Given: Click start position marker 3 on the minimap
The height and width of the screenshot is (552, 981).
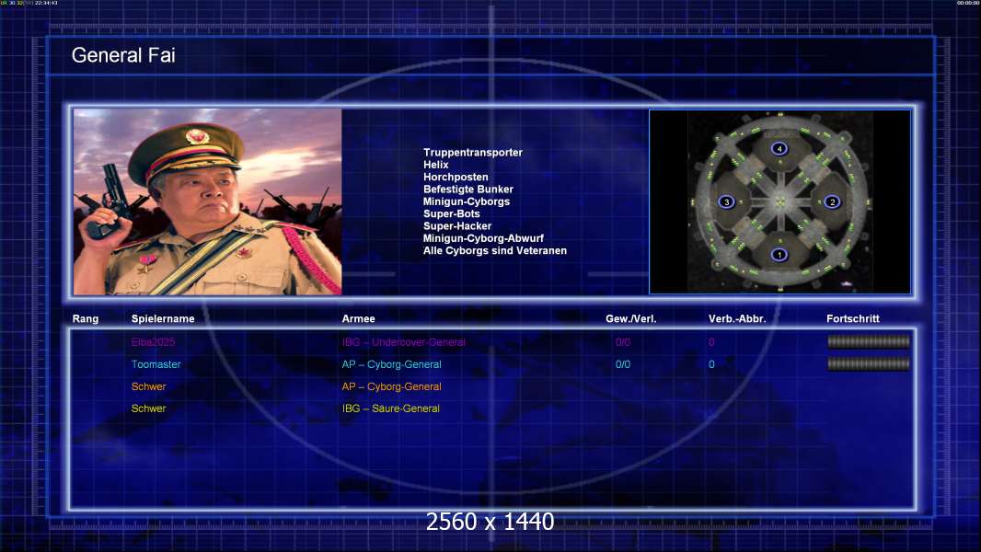Looking at the screenshot, I should [x=726, y=201].
